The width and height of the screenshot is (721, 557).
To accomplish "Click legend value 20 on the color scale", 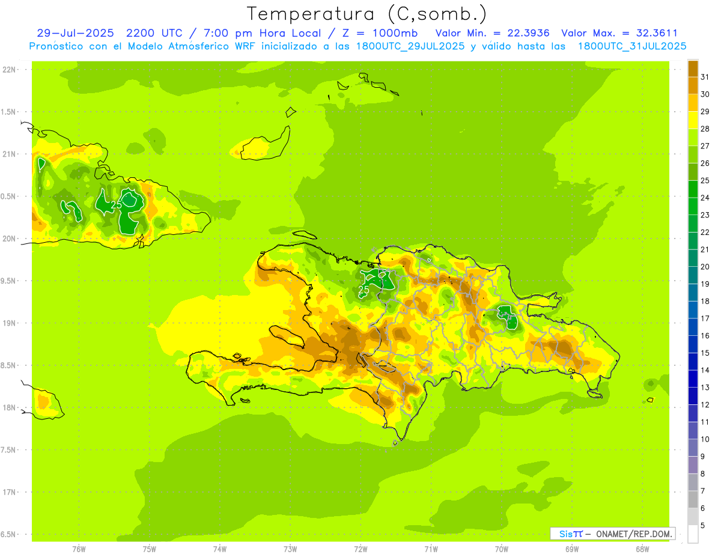I will 705,267.
